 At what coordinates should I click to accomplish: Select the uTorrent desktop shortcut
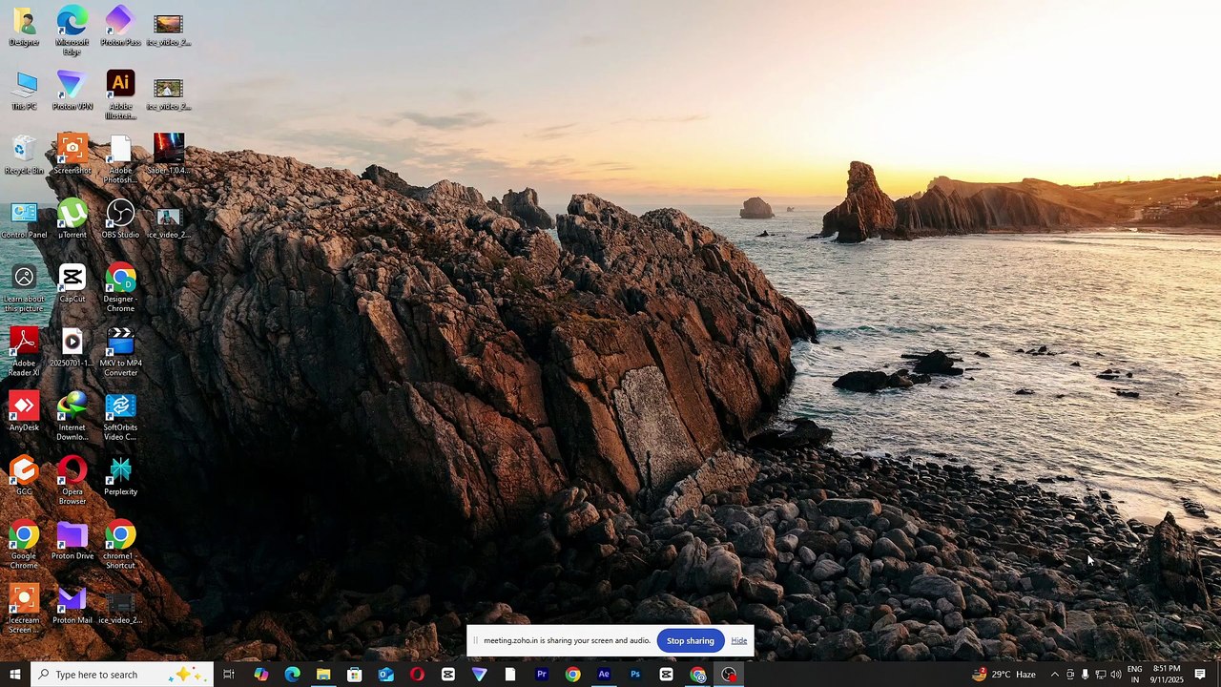point(72,214)
